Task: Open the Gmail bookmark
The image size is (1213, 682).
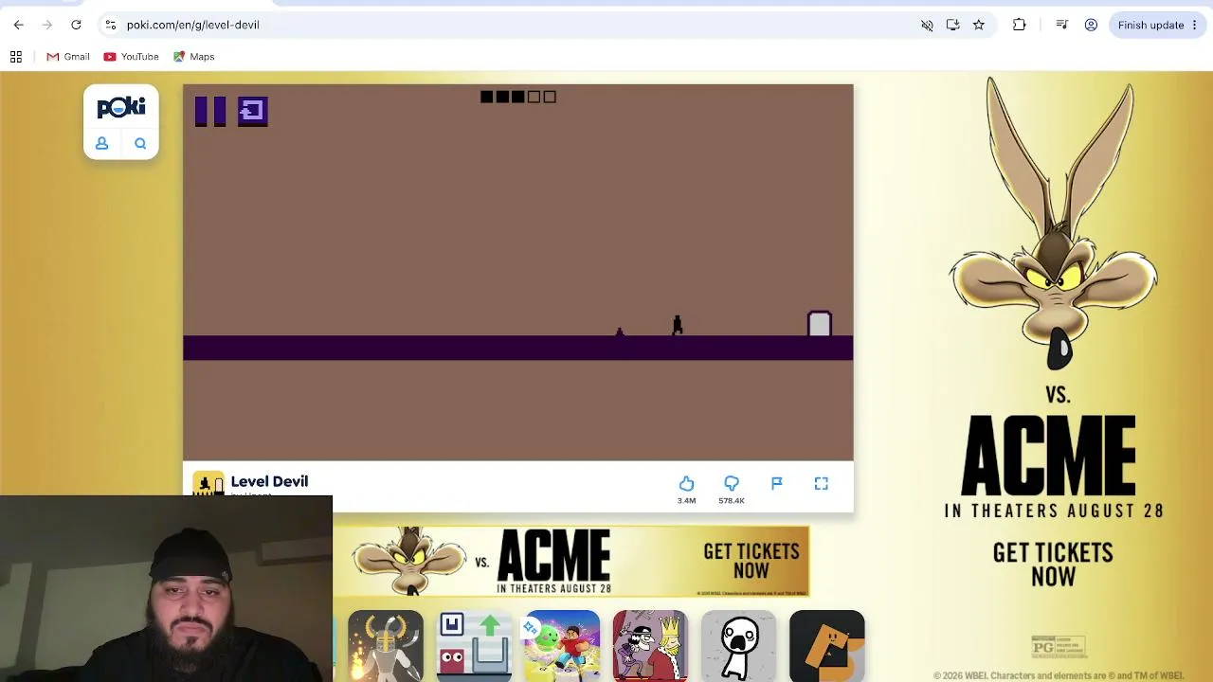Action: click(68, 57)
